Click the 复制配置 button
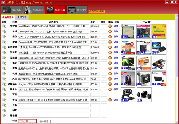Image resolution: width=179 pixels, height=124 pixels. 45,121
